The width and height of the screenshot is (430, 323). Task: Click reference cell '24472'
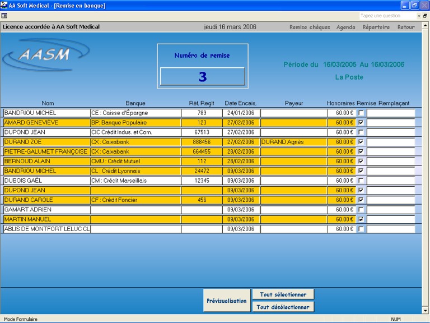[202, 171]
